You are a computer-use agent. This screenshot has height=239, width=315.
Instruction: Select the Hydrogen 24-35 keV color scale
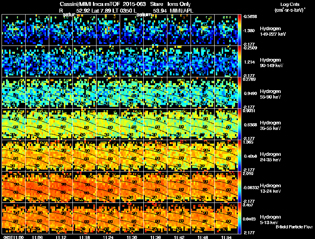tap(239, 156)
